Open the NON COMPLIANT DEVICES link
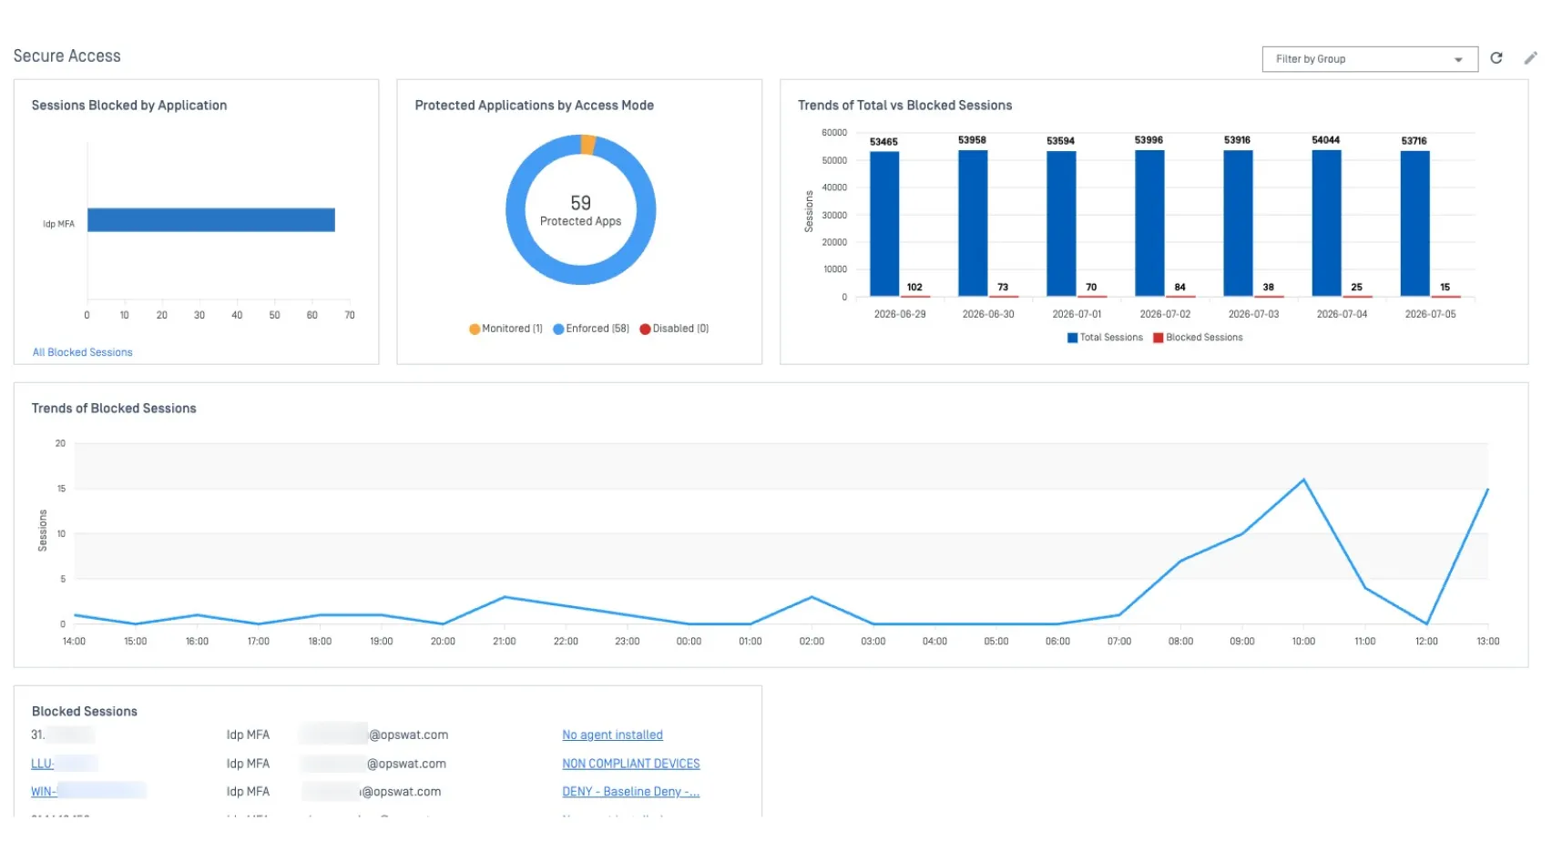The width and height of the screenshot is (1552, 841). click(x=631, y=765)
